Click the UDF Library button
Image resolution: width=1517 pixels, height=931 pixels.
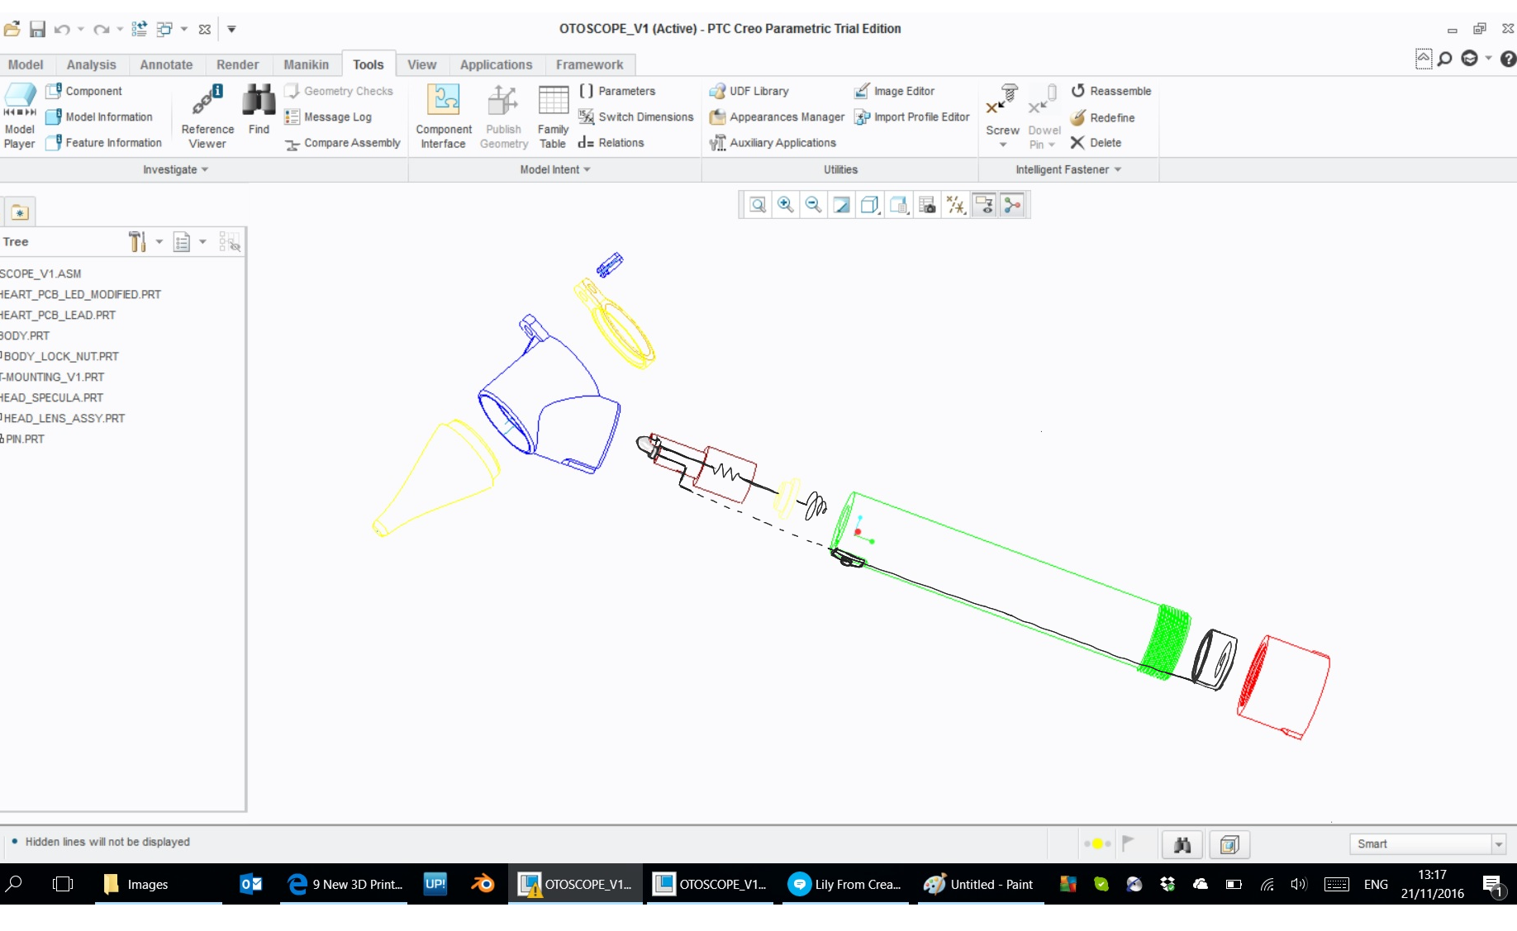(x=749, y=91)
